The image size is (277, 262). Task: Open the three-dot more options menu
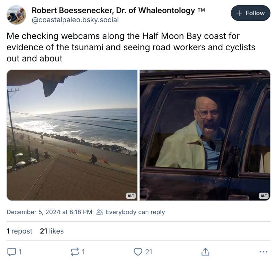(x=265, y=251)
